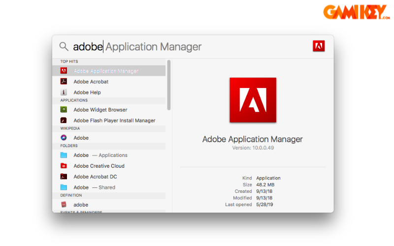Click the Adobe Acrobat result icon

64,81
